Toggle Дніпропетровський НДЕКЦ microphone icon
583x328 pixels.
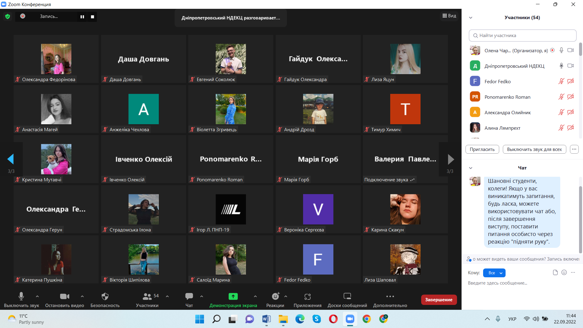561,66
